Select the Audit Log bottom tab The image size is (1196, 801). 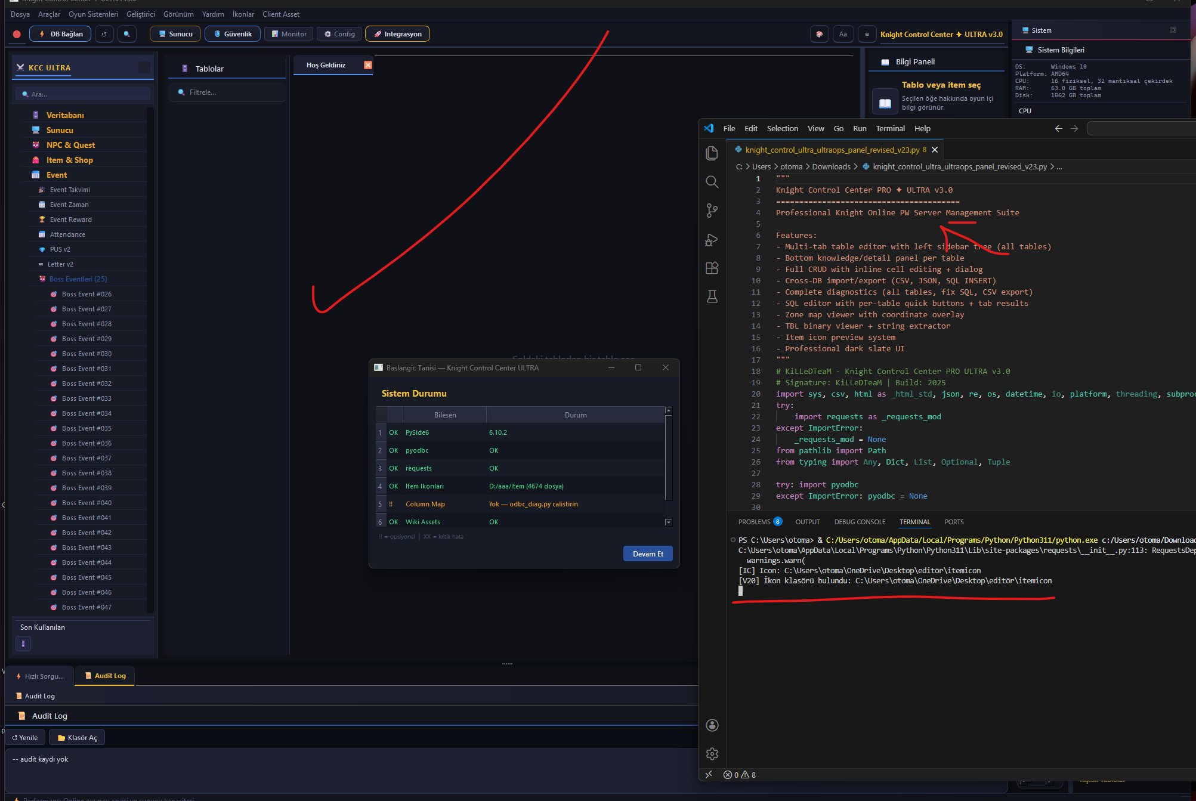point(106,676)
